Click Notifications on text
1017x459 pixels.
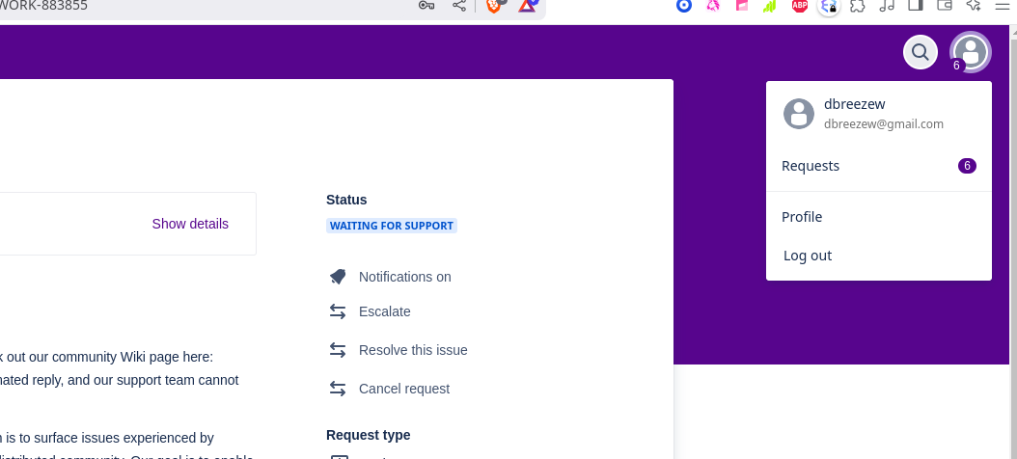click(404, 277)
